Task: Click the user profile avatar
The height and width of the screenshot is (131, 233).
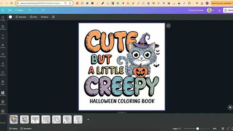Action: pos(209,10)
